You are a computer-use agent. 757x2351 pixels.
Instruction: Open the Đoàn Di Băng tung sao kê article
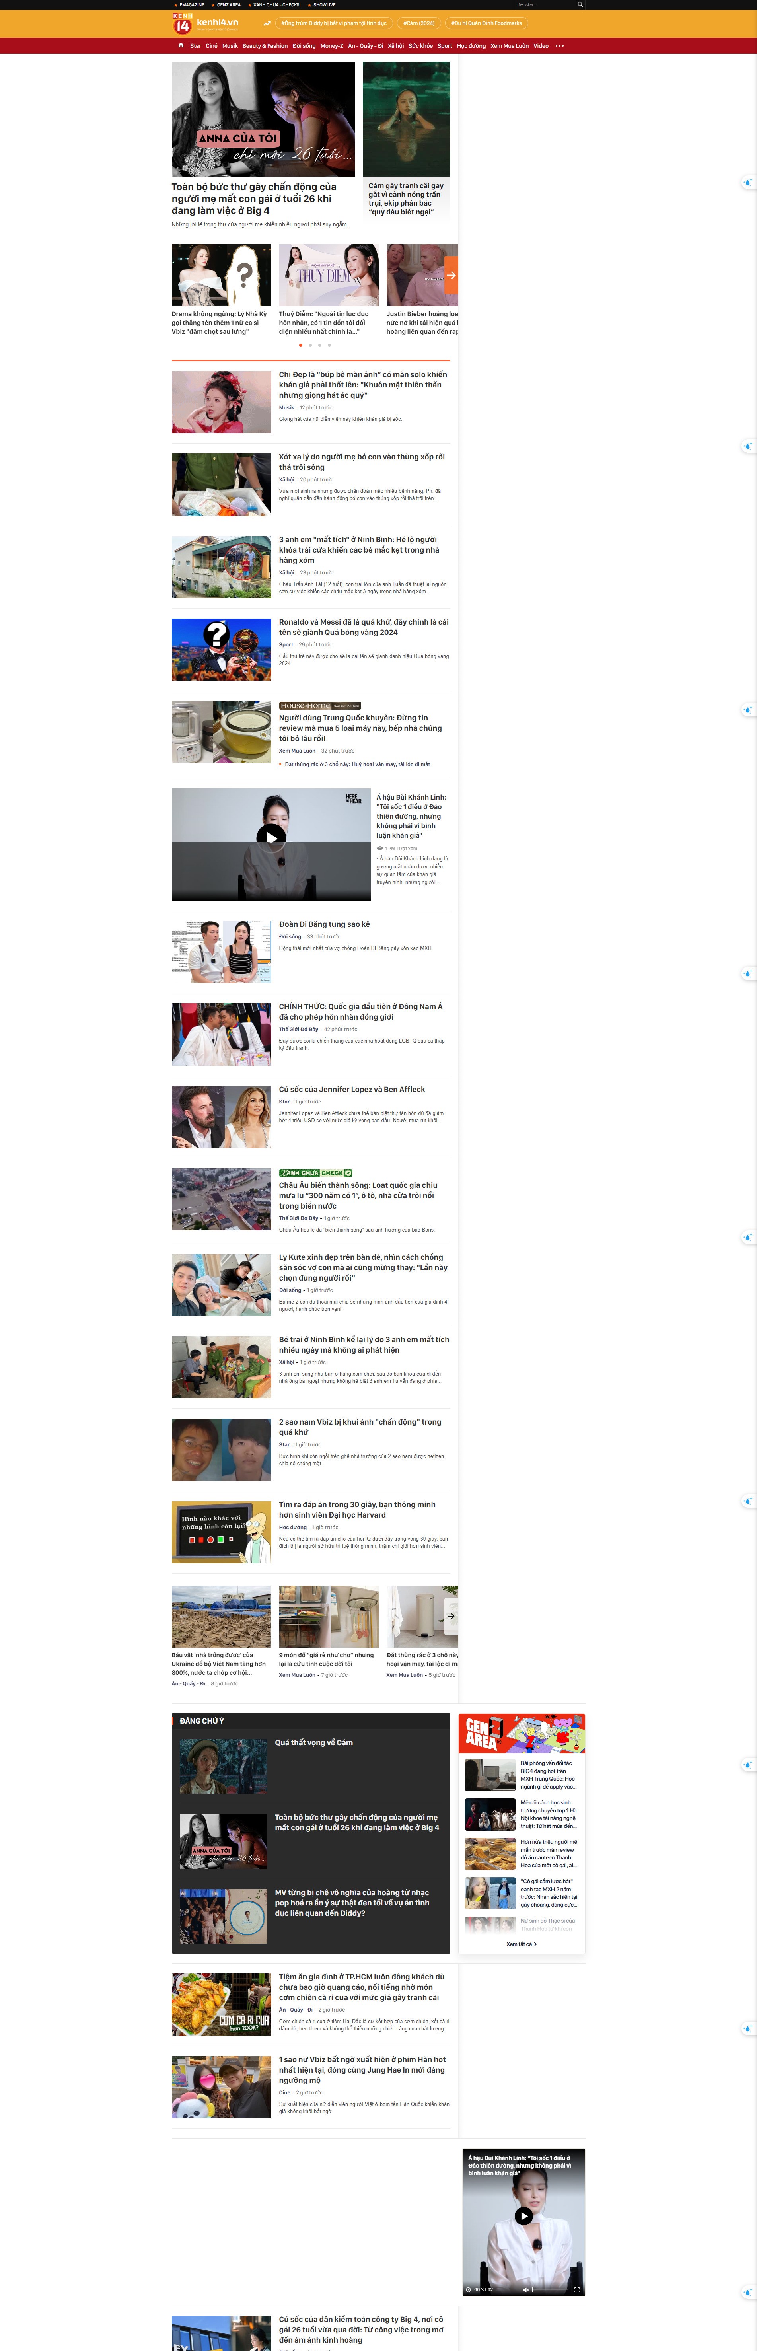pos(324,924)
